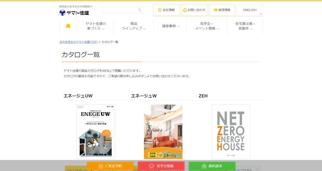Click the green 資料請求 button
The image size is (322, 171).
(212, 166)
